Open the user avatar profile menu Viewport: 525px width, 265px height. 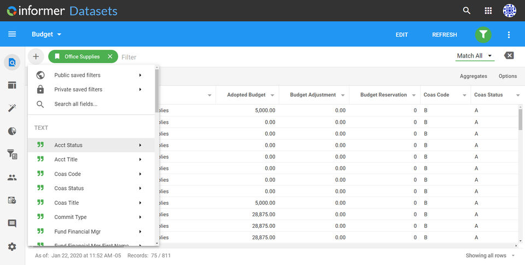[509, 11]
